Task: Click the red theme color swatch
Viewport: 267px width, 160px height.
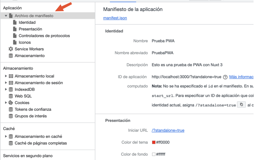Action: (154, 142)
